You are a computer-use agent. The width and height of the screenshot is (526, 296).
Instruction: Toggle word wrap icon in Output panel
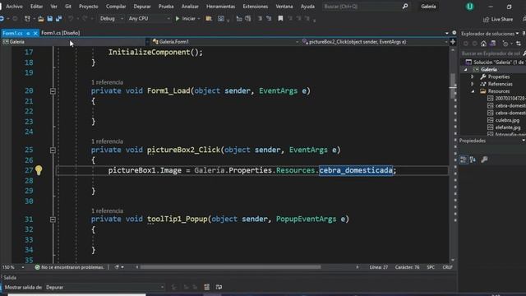pos(219,287)
